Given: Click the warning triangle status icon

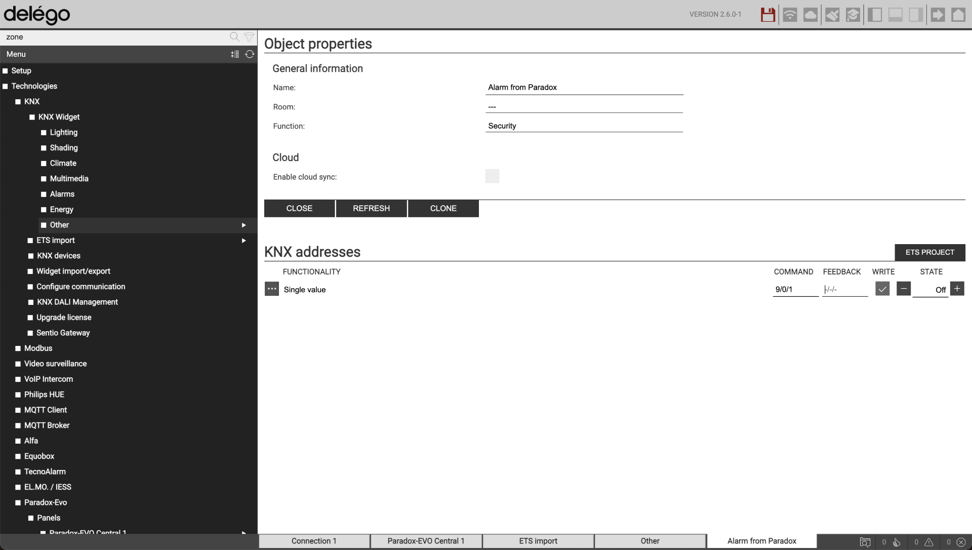Looking at the screenshot, I should point(929,542).
